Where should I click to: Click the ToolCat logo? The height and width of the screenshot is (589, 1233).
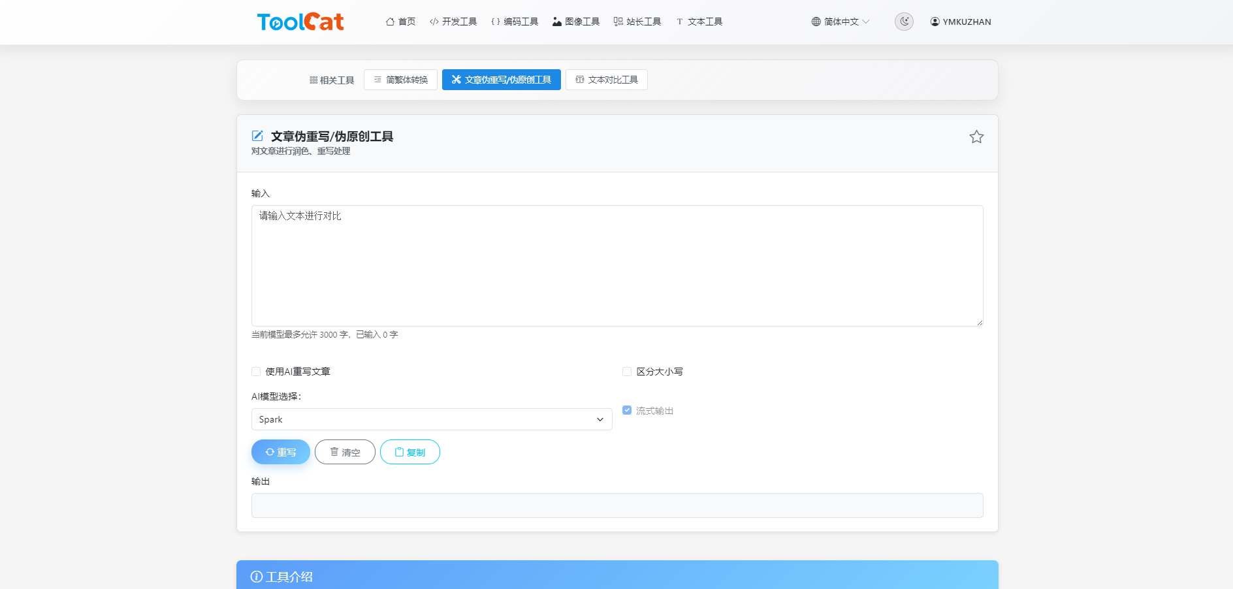tap(300, 21)
